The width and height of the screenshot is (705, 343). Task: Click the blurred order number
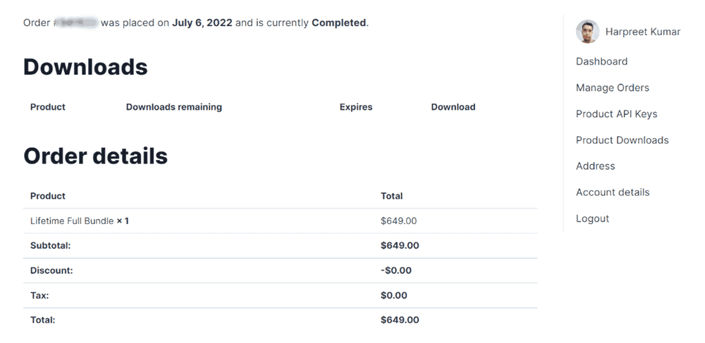coord(75,23)
